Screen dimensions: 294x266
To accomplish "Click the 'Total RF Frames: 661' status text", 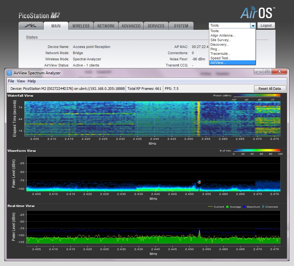I will [144, 89].
